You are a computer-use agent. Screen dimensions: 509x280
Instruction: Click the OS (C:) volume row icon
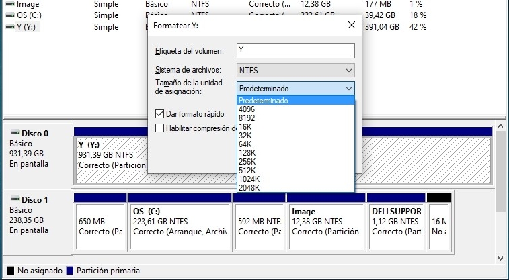(9, 15)
